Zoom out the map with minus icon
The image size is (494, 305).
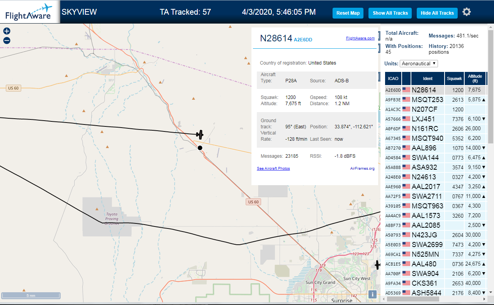[7, 41]
